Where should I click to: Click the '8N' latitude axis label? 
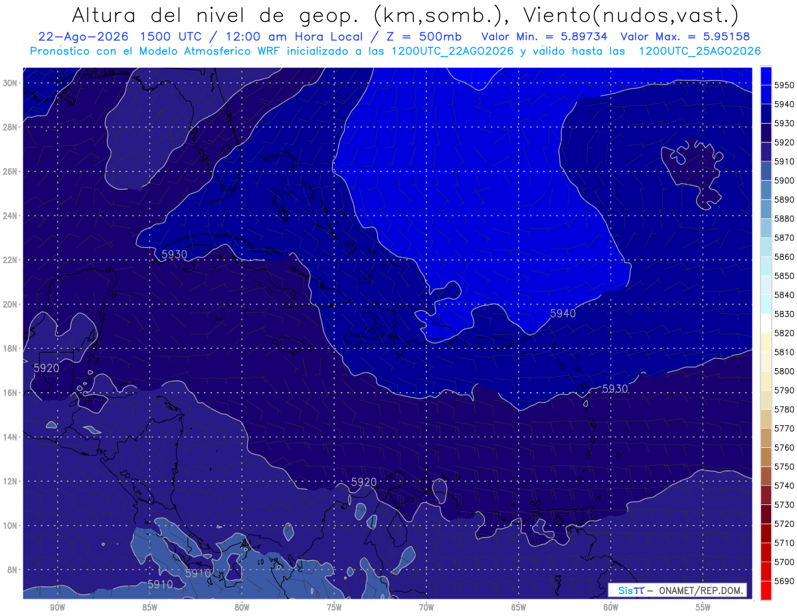tap(12, 570)
